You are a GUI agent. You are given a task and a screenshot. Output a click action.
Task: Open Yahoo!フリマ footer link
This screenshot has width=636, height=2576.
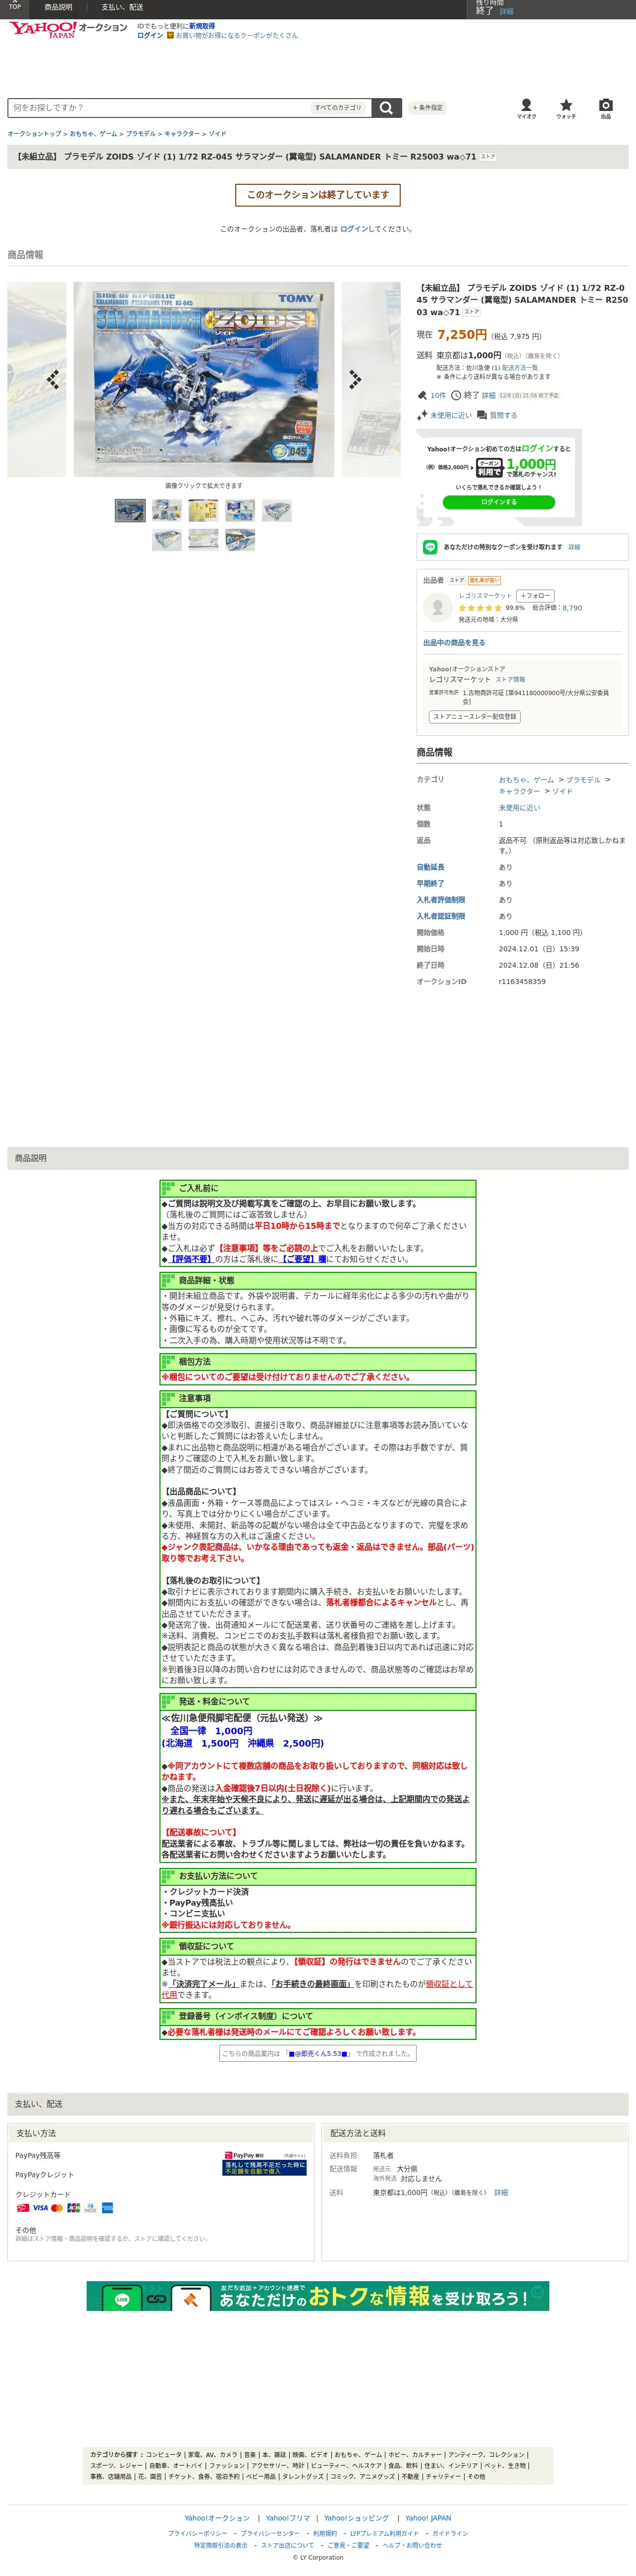288,2518
